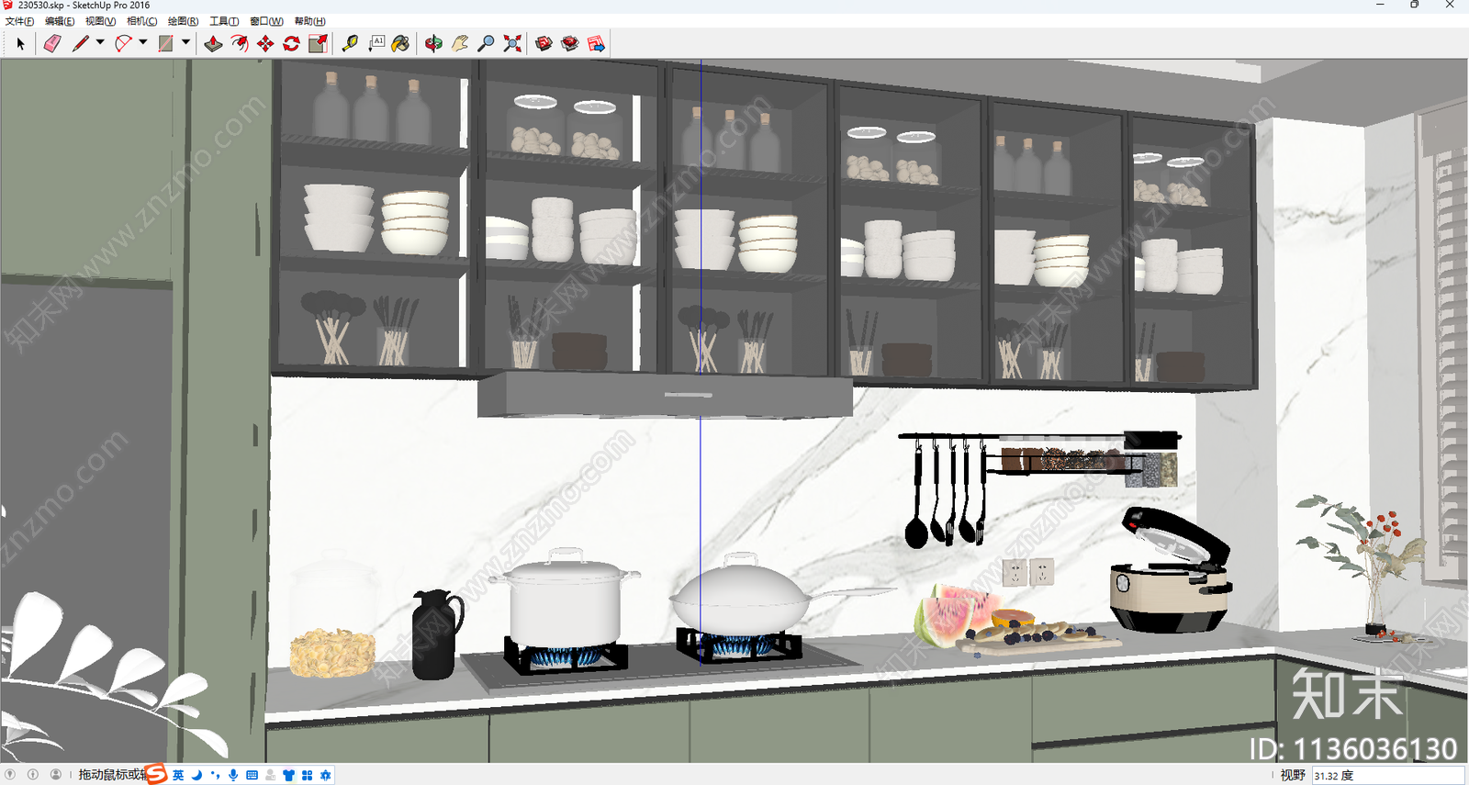
Task: Open the 视图(V) menu
Action: [100, 21]
